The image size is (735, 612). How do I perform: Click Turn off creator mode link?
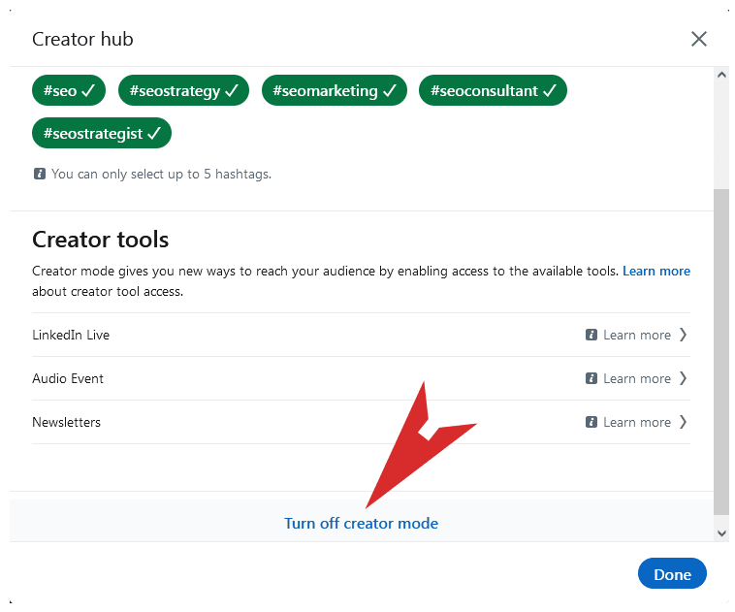[361, 524]
